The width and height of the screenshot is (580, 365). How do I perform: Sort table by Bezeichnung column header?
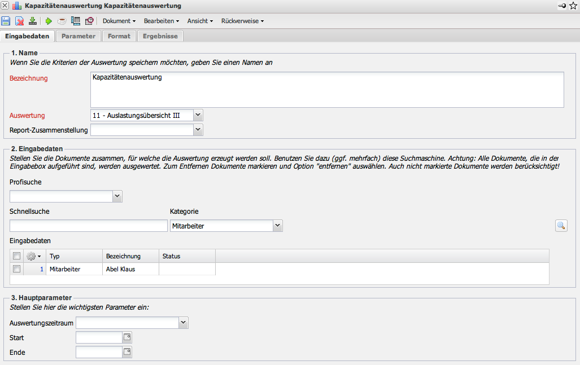130,256
